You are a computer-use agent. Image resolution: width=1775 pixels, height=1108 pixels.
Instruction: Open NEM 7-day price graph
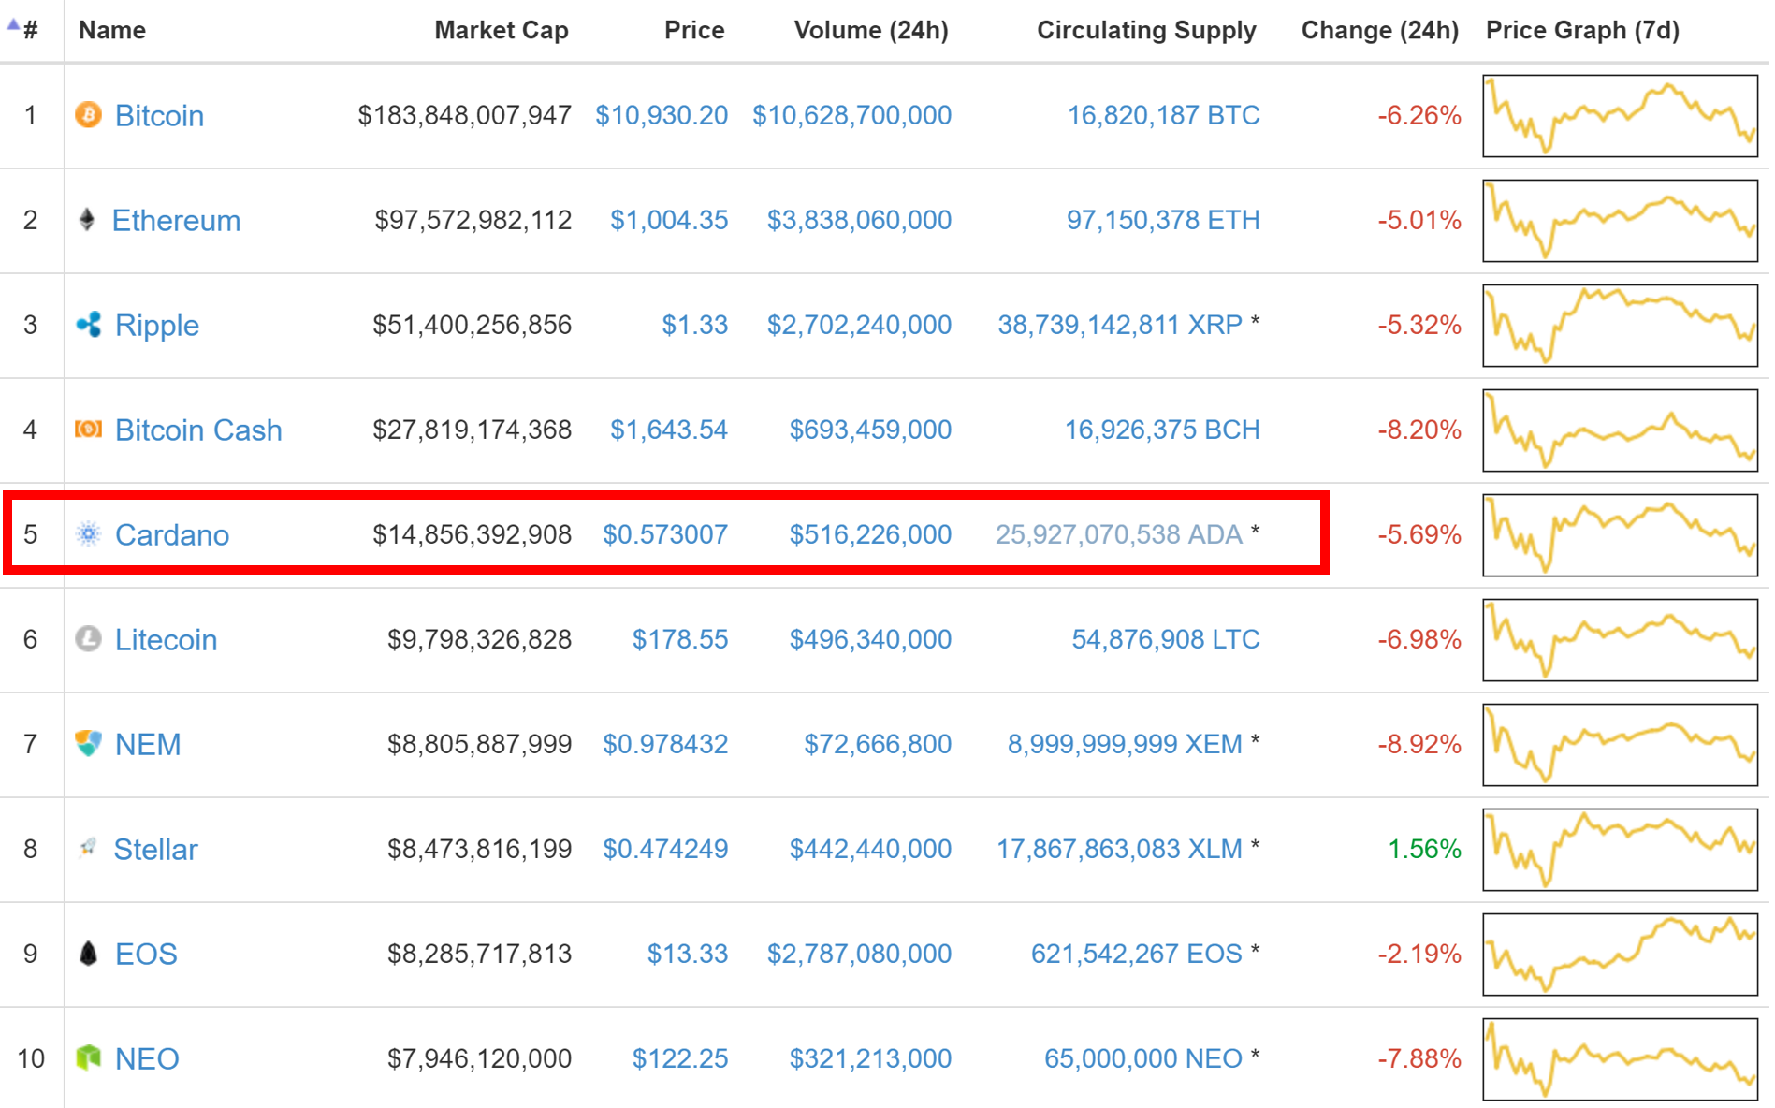[1621, 745]
